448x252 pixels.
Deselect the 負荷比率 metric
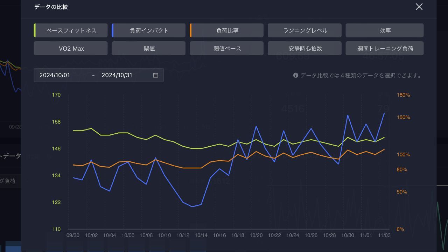click(x=227, y=30)
